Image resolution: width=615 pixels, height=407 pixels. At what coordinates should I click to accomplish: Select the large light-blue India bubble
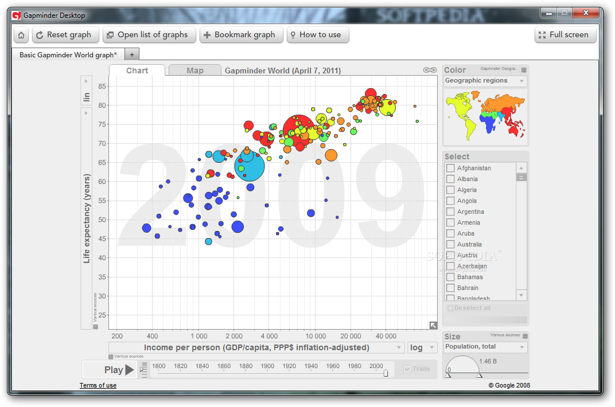point(250,166)
